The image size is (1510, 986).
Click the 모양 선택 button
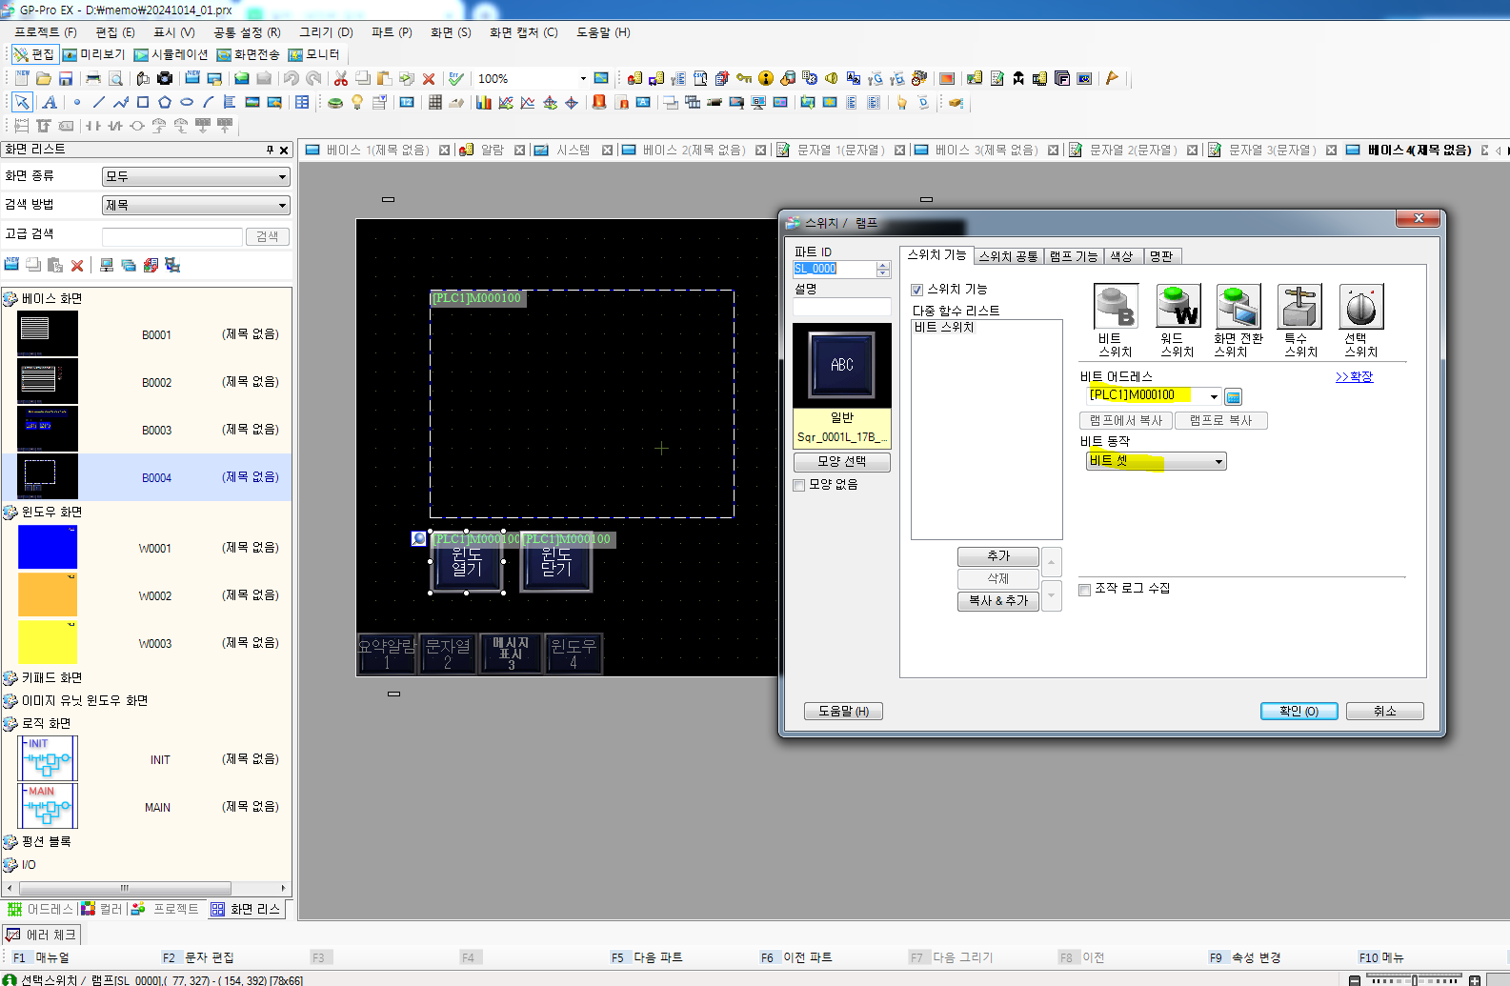841,462
